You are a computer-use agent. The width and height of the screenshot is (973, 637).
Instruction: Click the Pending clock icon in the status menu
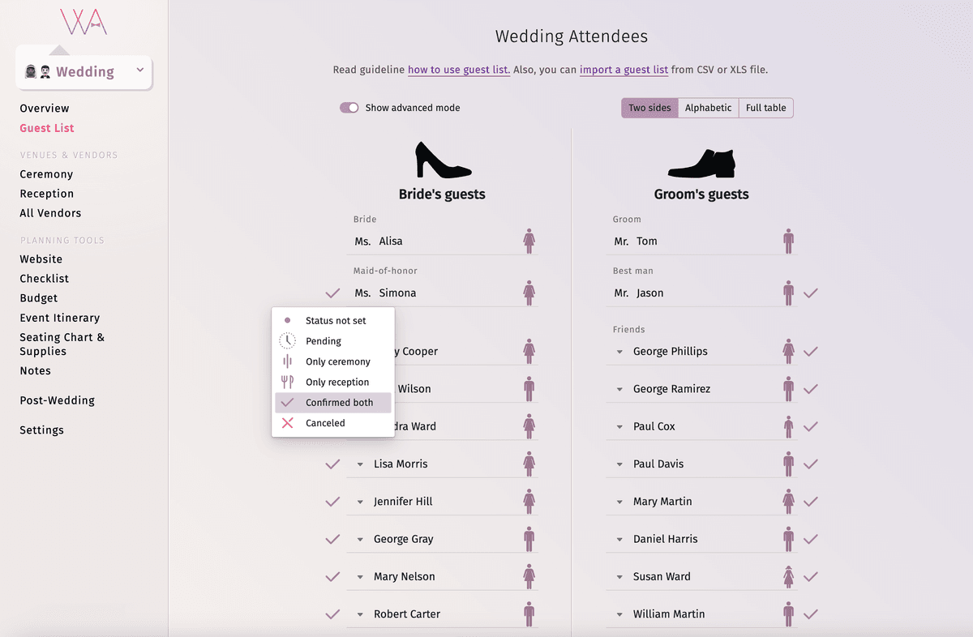(287, 340)
